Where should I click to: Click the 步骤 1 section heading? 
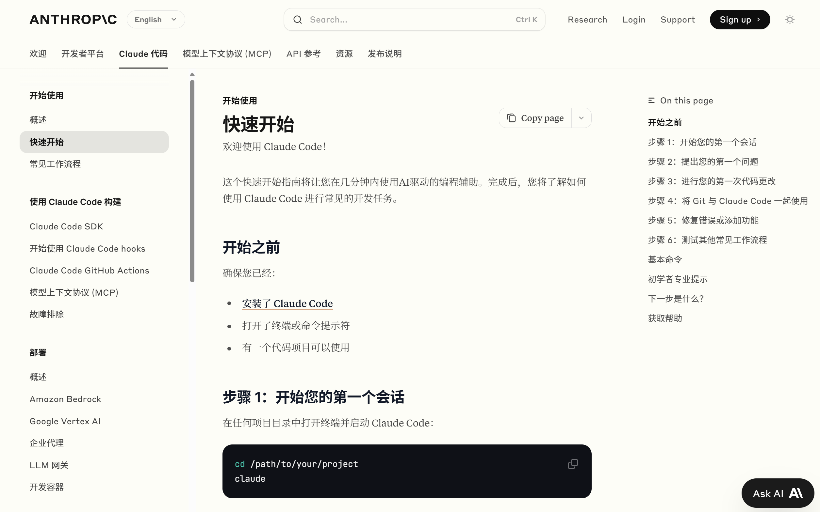point(313,397)
